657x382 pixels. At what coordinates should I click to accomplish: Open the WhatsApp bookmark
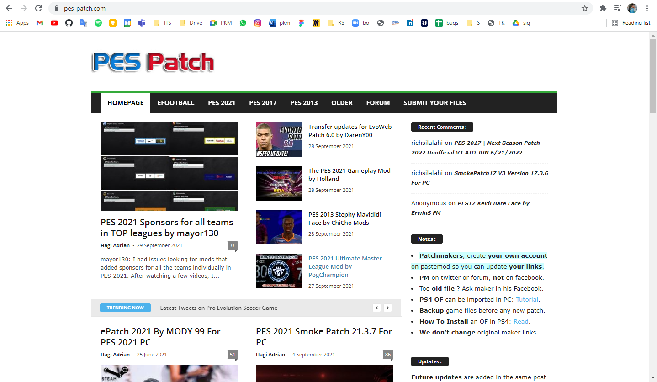243,23
